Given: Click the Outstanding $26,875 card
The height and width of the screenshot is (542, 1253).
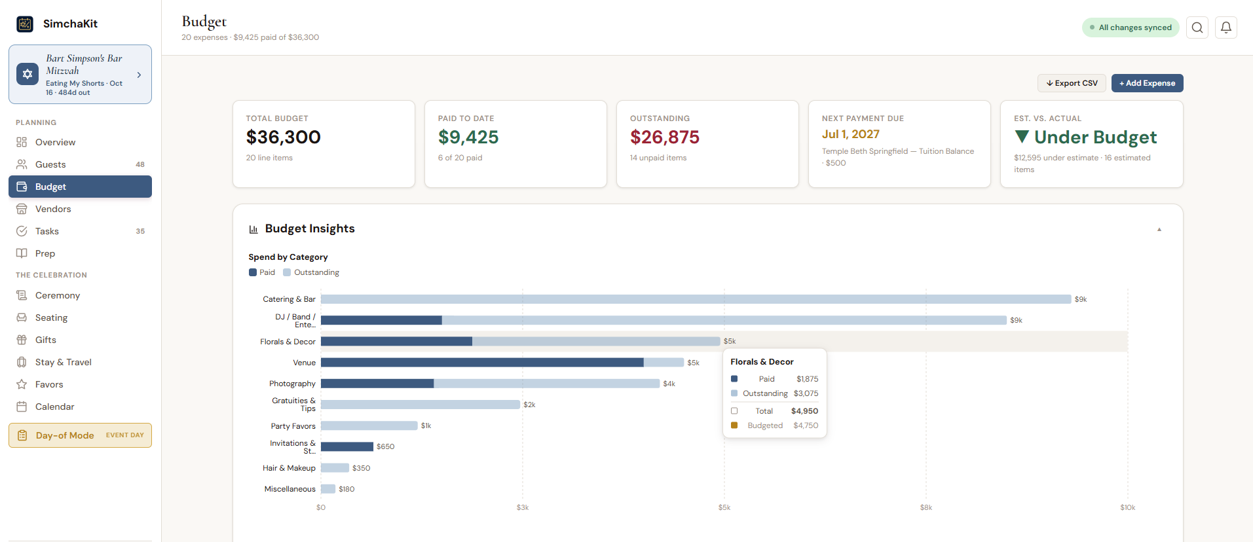Looking at the screenshot, I should (x=707, y=144).
